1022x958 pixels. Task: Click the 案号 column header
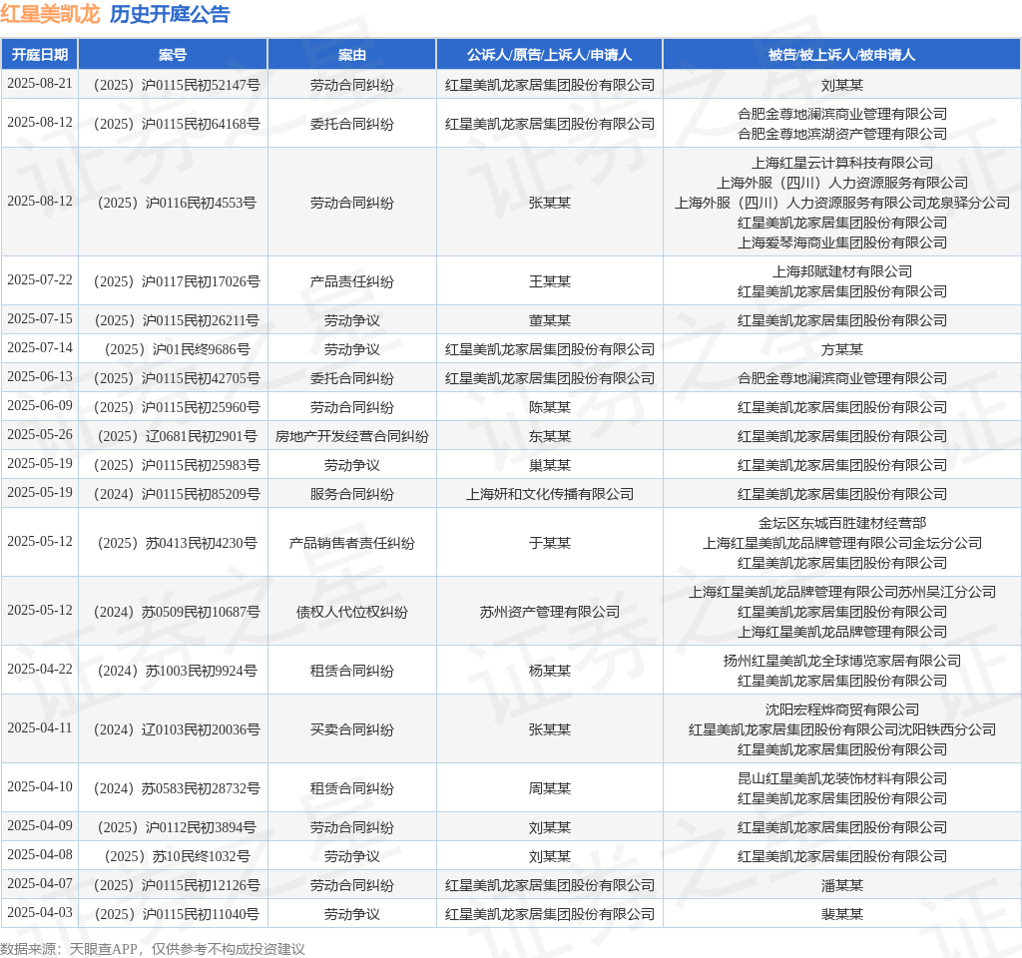[173, 55]
